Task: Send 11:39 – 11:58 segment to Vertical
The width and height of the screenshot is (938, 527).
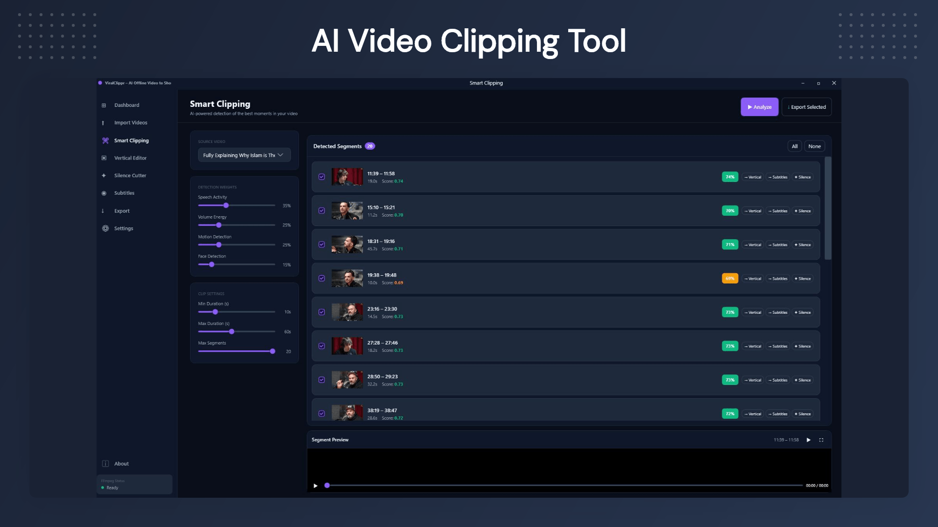Action: point(753,177)
